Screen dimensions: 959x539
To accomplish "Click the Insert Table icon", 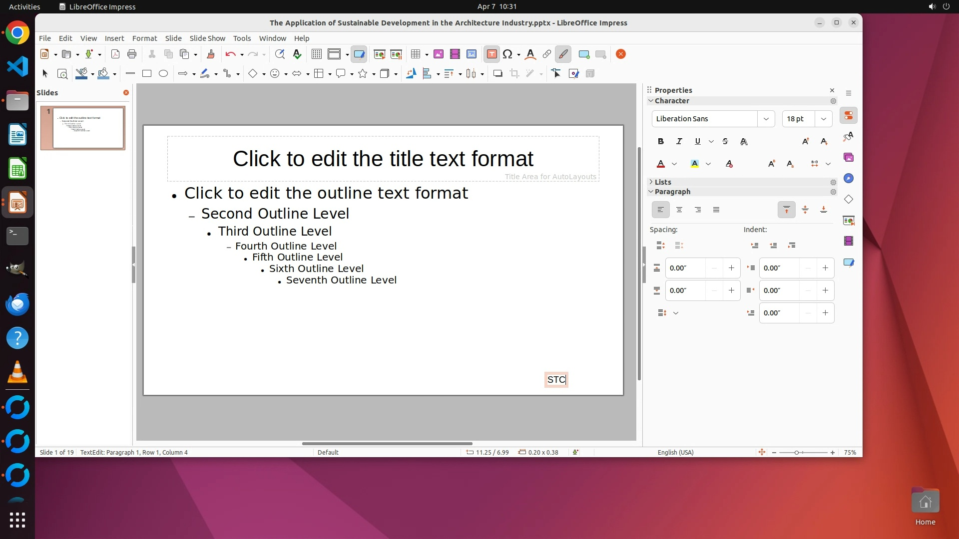I will tap(415, 54).
